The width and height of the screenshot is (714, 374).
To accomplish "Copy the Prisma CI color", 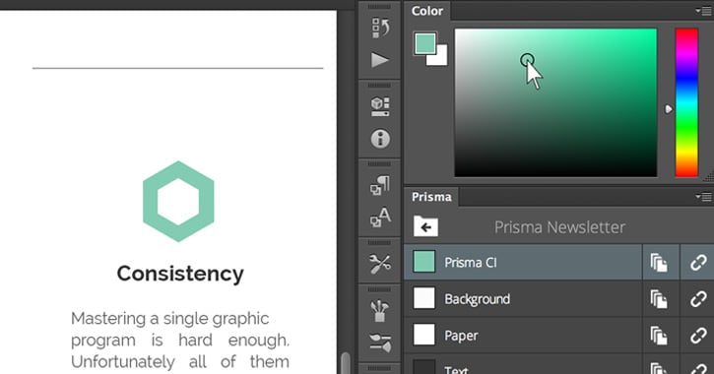I will [659, 263].
